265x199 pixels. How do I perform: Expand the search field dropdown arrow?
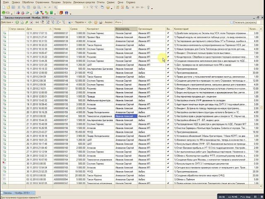click(84, 7)
